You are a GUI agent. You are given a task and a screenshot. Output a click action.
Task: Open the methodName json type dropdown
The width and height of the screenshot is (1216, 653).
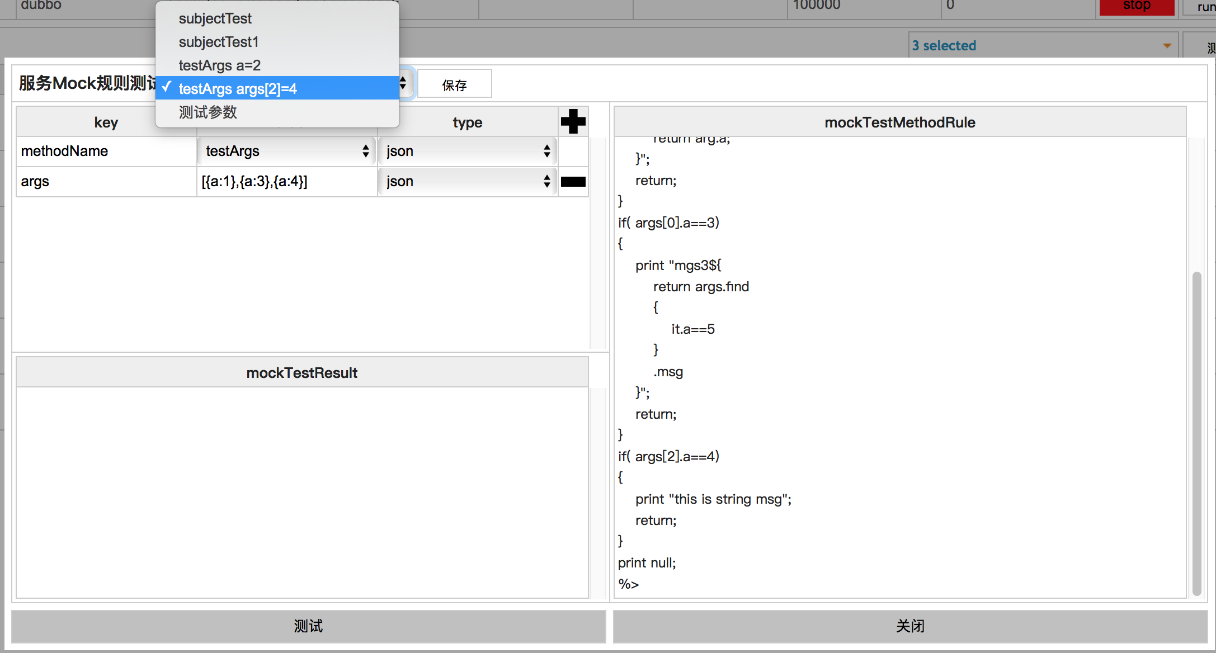click(468, 151)
